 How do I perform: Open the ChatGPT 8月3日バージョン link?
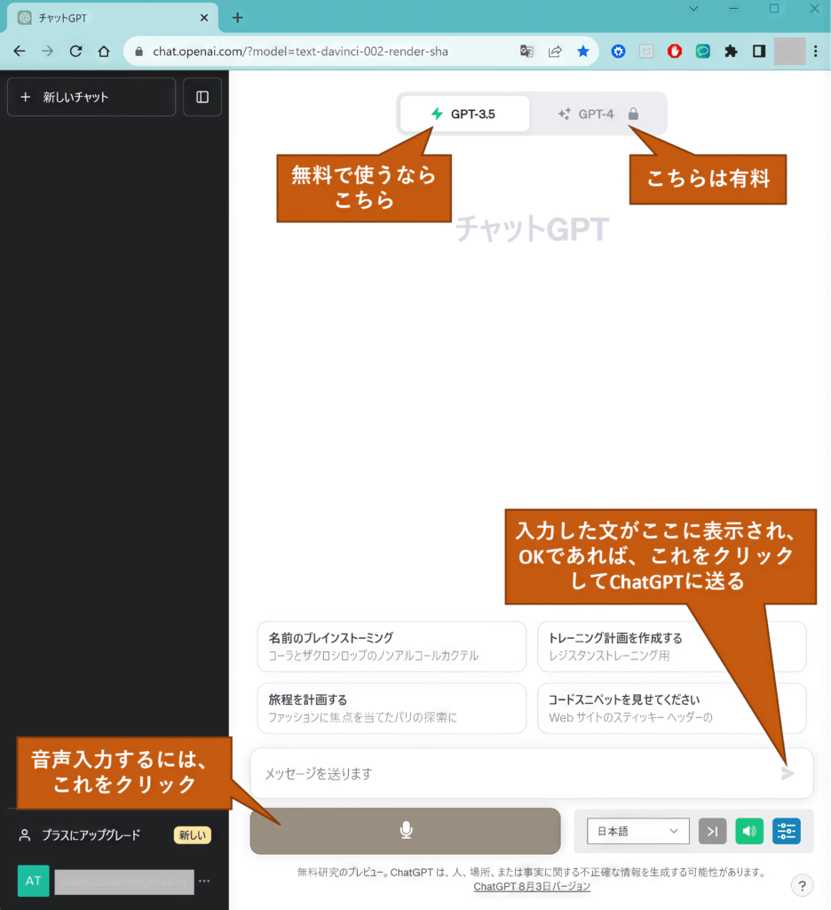pos(532,887)
